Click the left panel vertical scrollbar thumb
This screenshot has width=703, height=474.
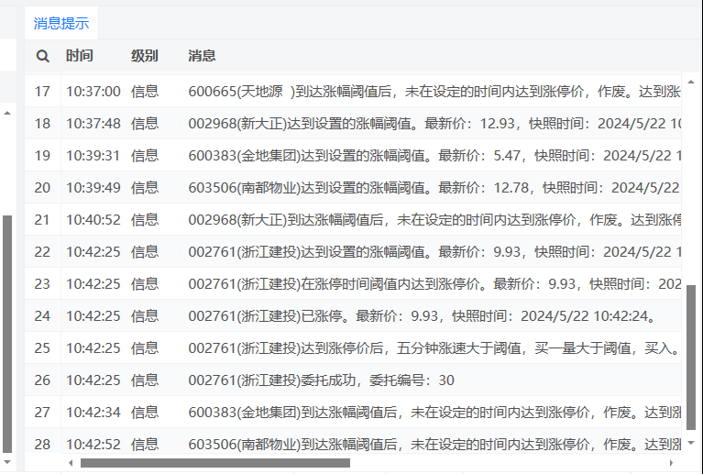click(x=7, y=335)
